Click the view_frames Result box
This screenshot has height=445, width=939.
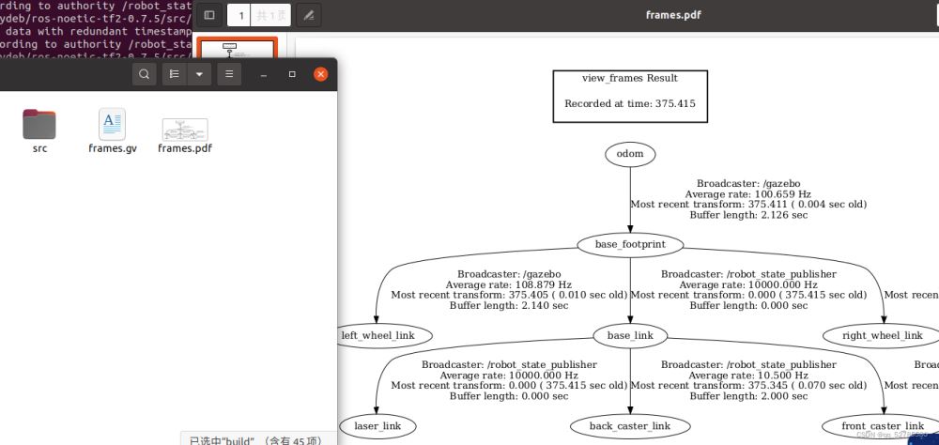[630, 97]
